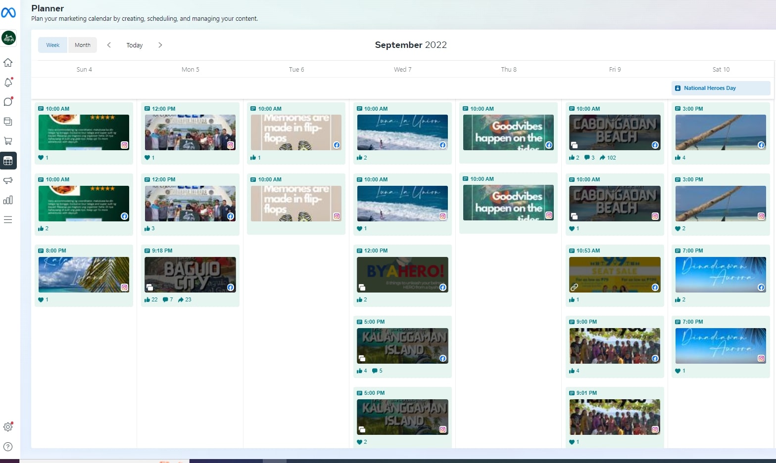Open the Insights bar chart icon
The width and height of the screenshot is (776, 463).
tap(8, 200)
